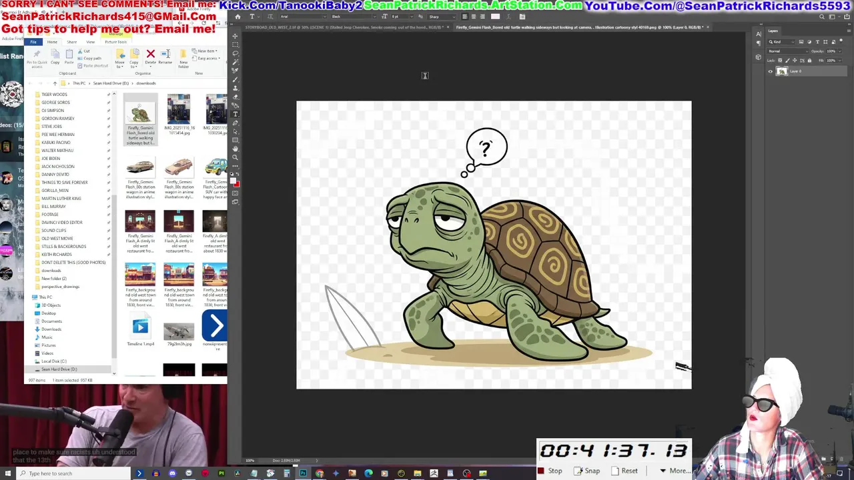Select the Move tool in Photoshop toolbar
This screenshot has height=480, width=854.
coord(235,37)
